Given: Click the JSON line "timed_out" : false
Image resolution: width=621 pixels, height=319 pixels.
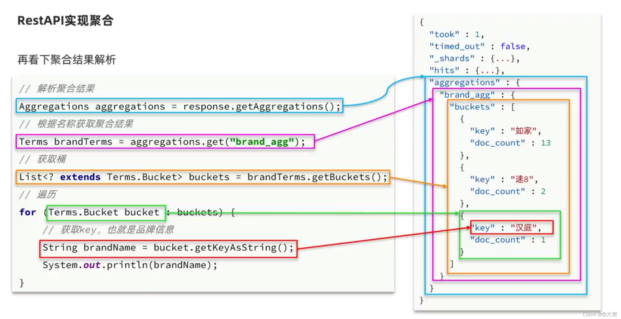Looking at the screenshot, I should pyautogui.click(x=480, y=46).
